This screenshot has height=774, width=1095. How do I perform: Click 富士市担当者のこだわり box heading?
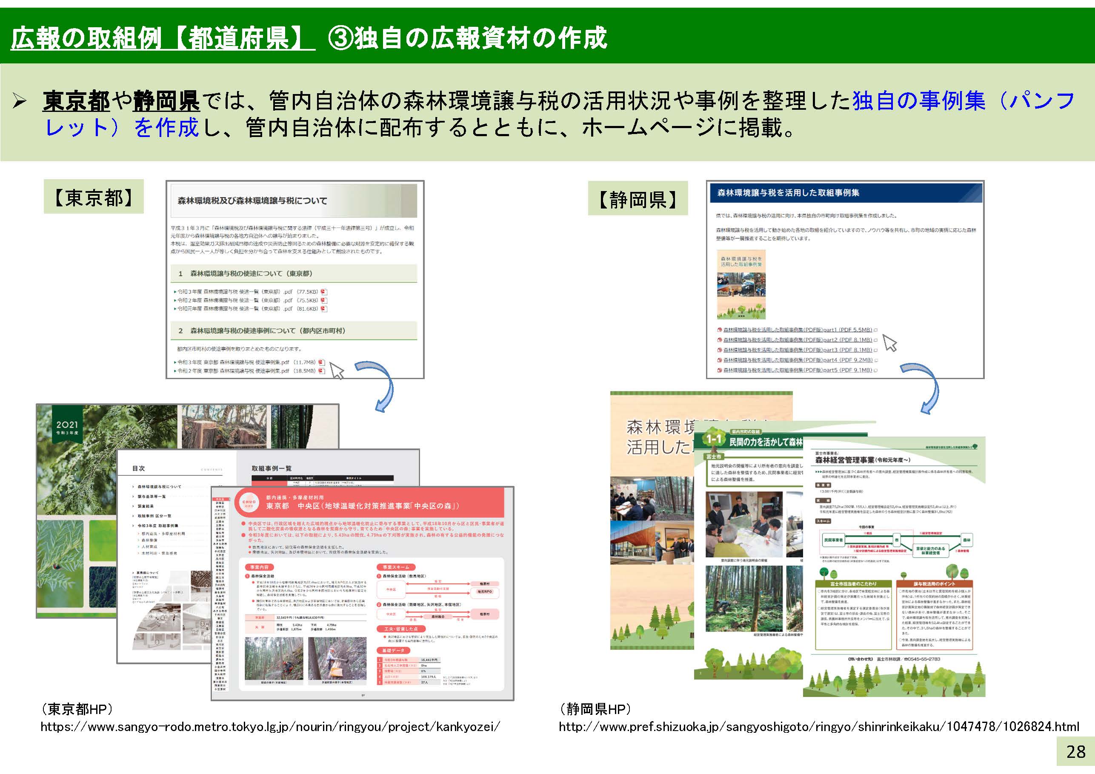pyautogui.click(x=853, y=584)
